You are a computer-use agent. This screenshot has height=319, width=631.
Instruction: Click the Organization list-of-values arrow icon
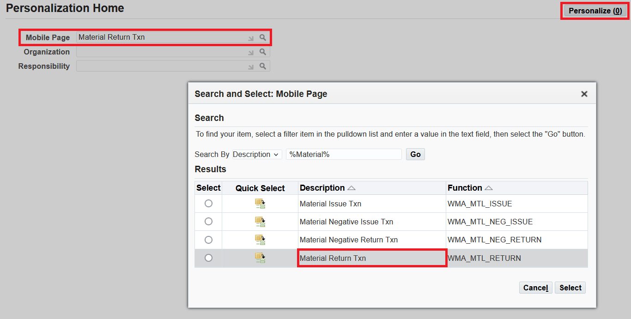tap(250, 52)
